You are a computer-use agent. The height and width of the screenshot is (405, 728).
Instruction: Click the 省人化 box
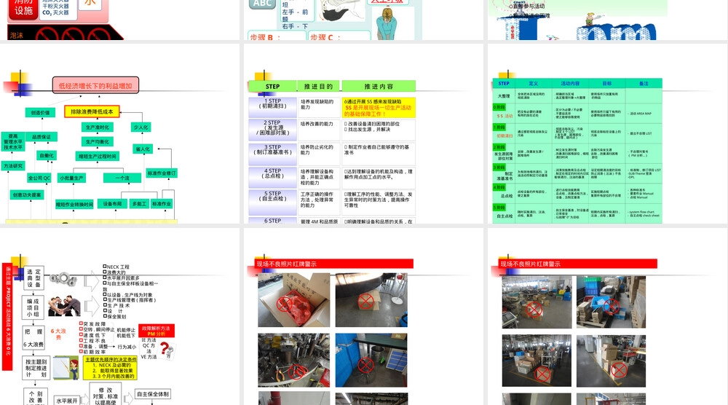tap(142, 149)
